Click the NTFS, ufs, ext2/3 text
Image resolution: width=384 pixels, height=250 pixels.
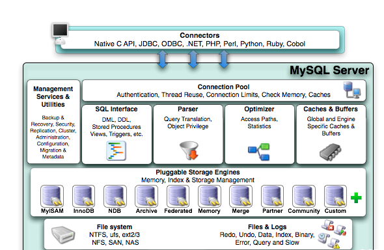[115, 235]
